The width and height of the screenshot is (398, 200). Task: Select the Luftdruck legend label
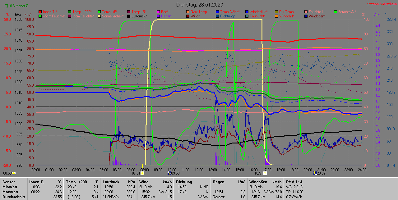(140, 16)
